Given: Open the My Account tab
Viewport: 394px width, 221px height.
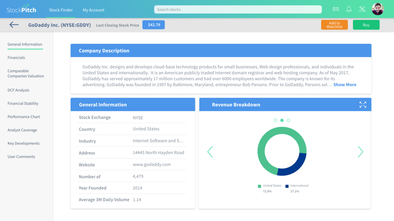Looking at the screenshot, I should 93,10.
